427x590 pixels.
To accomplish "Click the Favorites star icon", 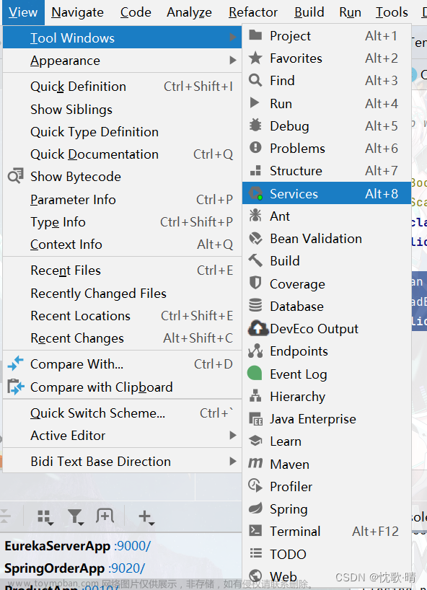I will point(255,58).
